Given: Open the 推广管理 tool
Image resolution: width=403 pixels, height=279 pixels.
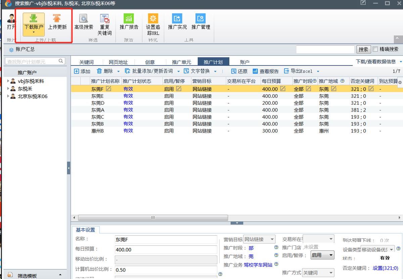Looking at the screenshot, I should coord(200,19).
